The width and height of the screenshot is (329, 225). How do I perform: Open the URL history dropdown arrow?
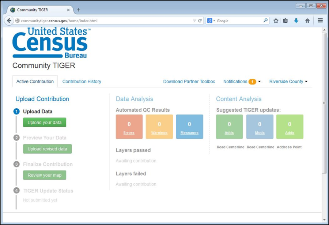pyautogui.click(x=194, y=21)
